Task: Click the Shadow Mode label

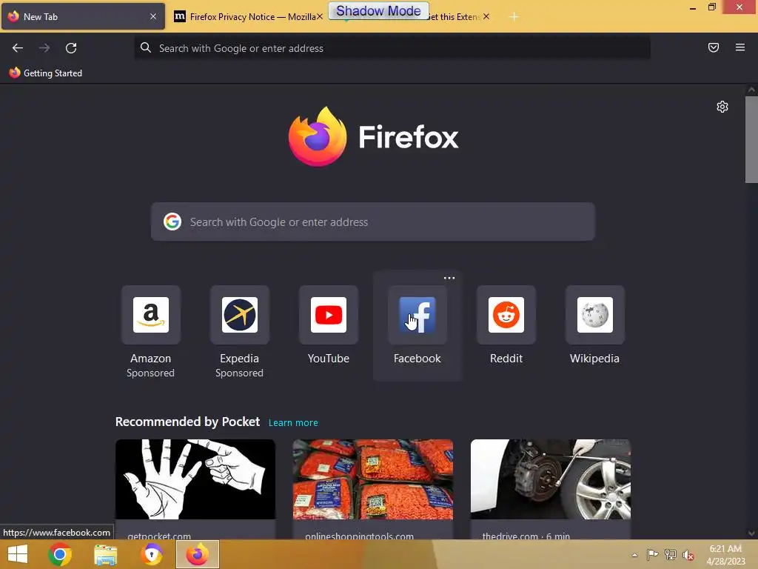Action: coord(378,10)
